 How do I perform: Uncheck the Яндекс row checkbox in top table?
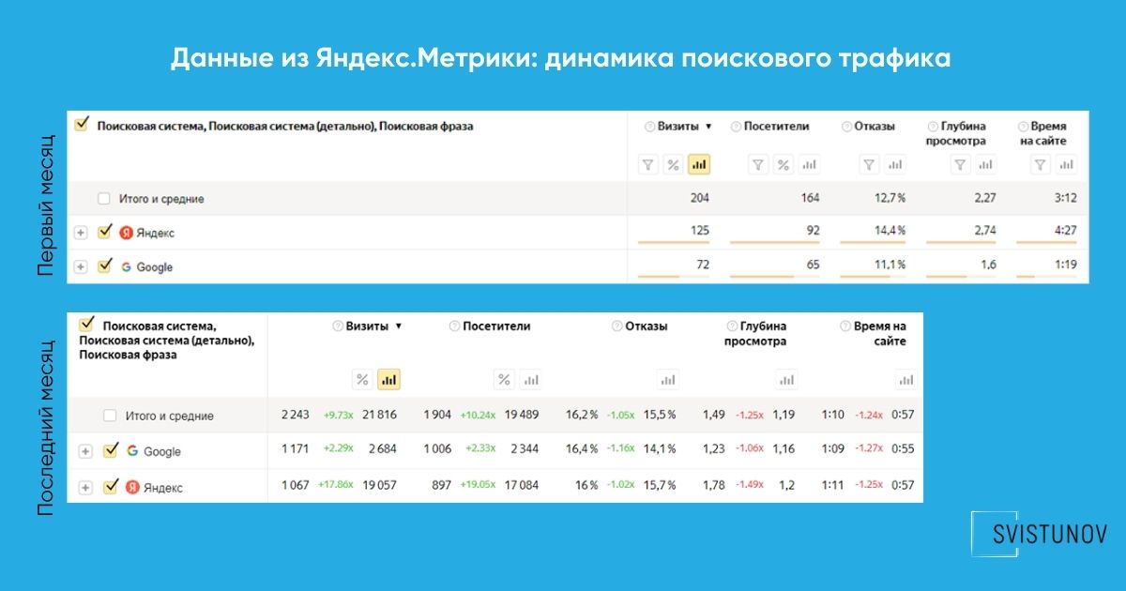click(x=105, y=232)
